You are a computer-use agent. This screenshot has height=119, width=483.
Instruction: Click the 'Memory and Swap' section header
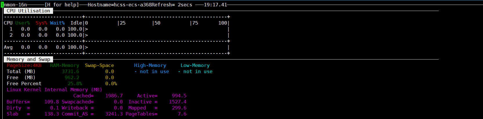point(28,59)
